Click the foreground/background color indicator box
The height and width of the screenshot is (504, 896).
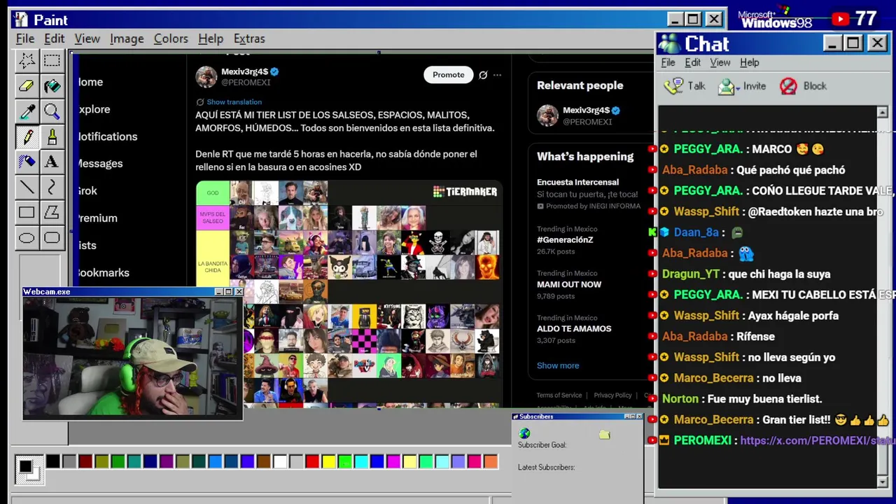tap(28, 468)
